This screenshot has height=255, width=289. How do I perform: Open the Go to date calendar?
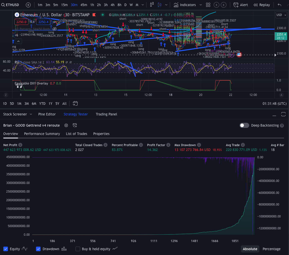[75, 103]
